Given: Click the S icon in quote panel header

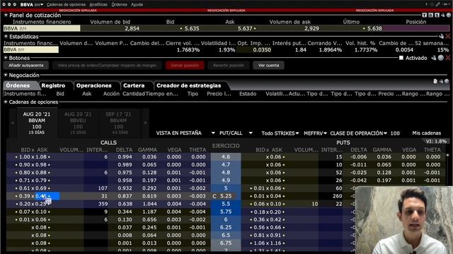Looking at the screenshot, I should [x=437, y=15].
